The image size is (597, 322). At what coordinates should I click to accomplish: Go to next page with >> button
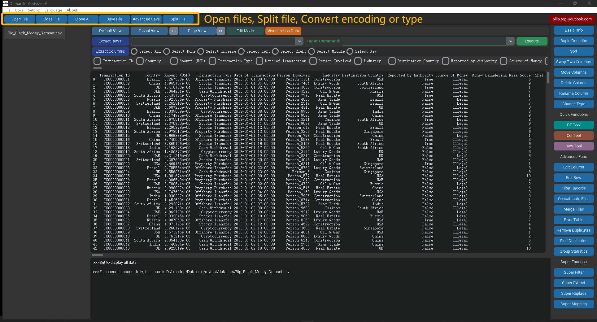click(x=220, y=31)
